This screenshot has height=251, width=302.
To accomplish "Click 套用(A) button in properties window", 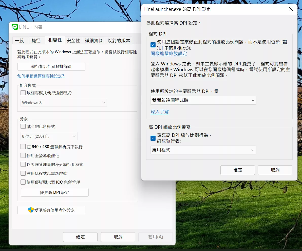I will coord(155,237).
